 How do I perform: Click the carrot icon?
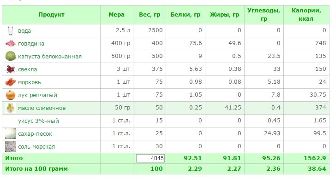(x=11, y=82)
